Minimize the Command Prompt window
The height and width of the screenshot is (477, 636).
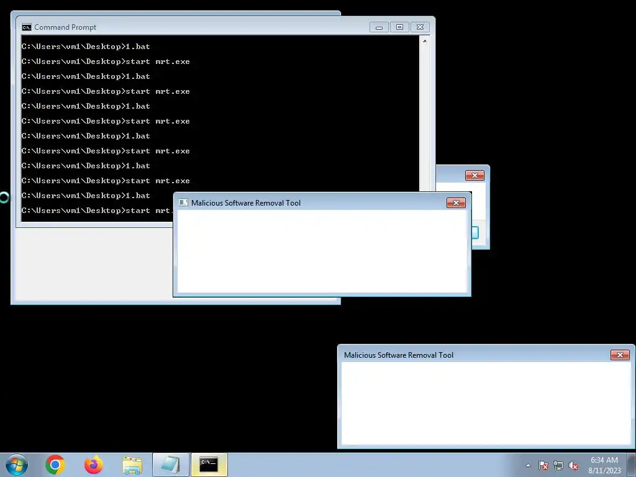coord(379,27)
